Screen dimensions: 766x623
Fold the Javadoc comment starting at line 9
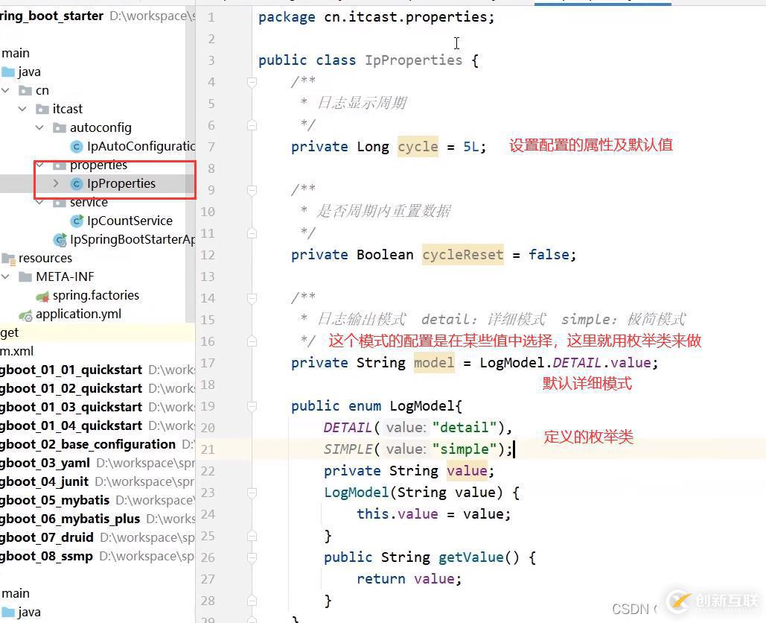[252, 190]
